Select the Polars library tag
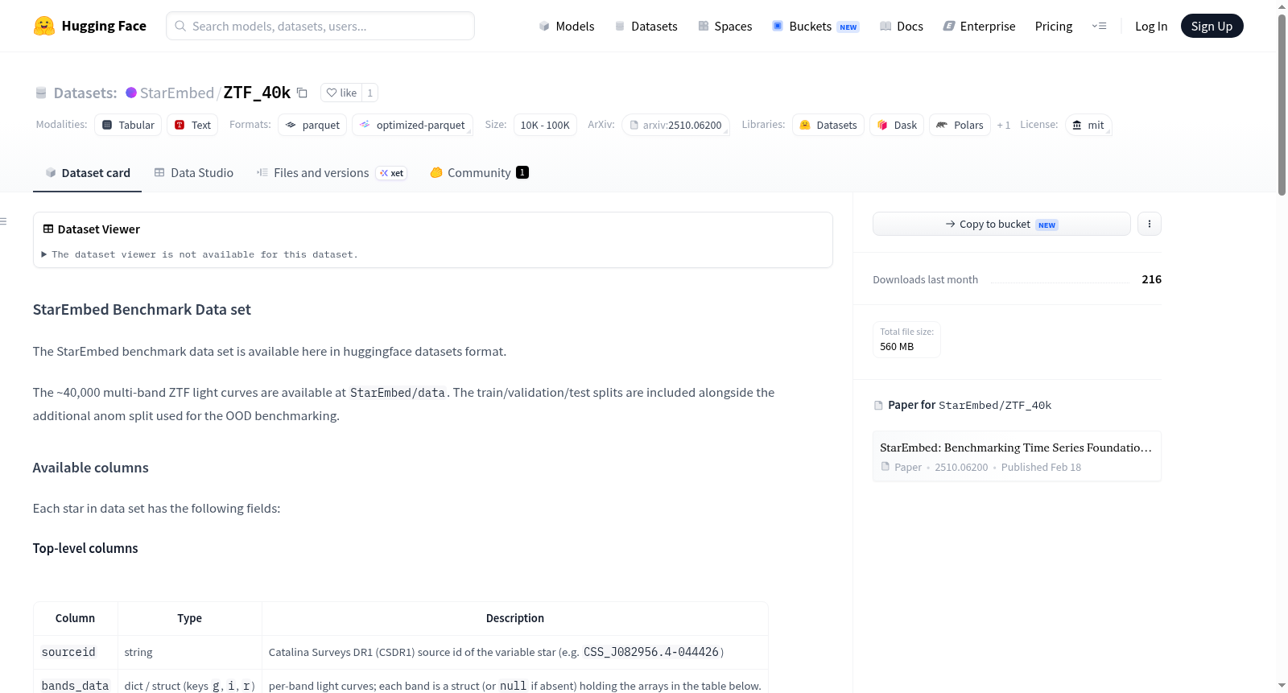This screenshot has height=693, width=1288. click(960, 125)
